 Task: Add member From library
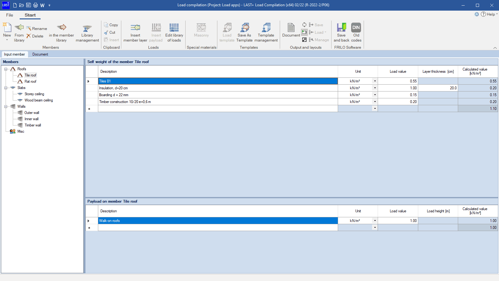pos(19,28)
